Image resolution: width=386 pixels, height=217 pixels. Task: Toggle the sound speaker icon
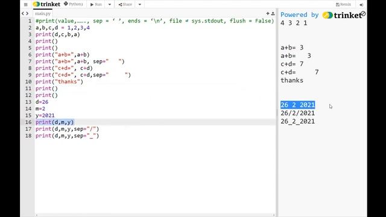(361, 5)
